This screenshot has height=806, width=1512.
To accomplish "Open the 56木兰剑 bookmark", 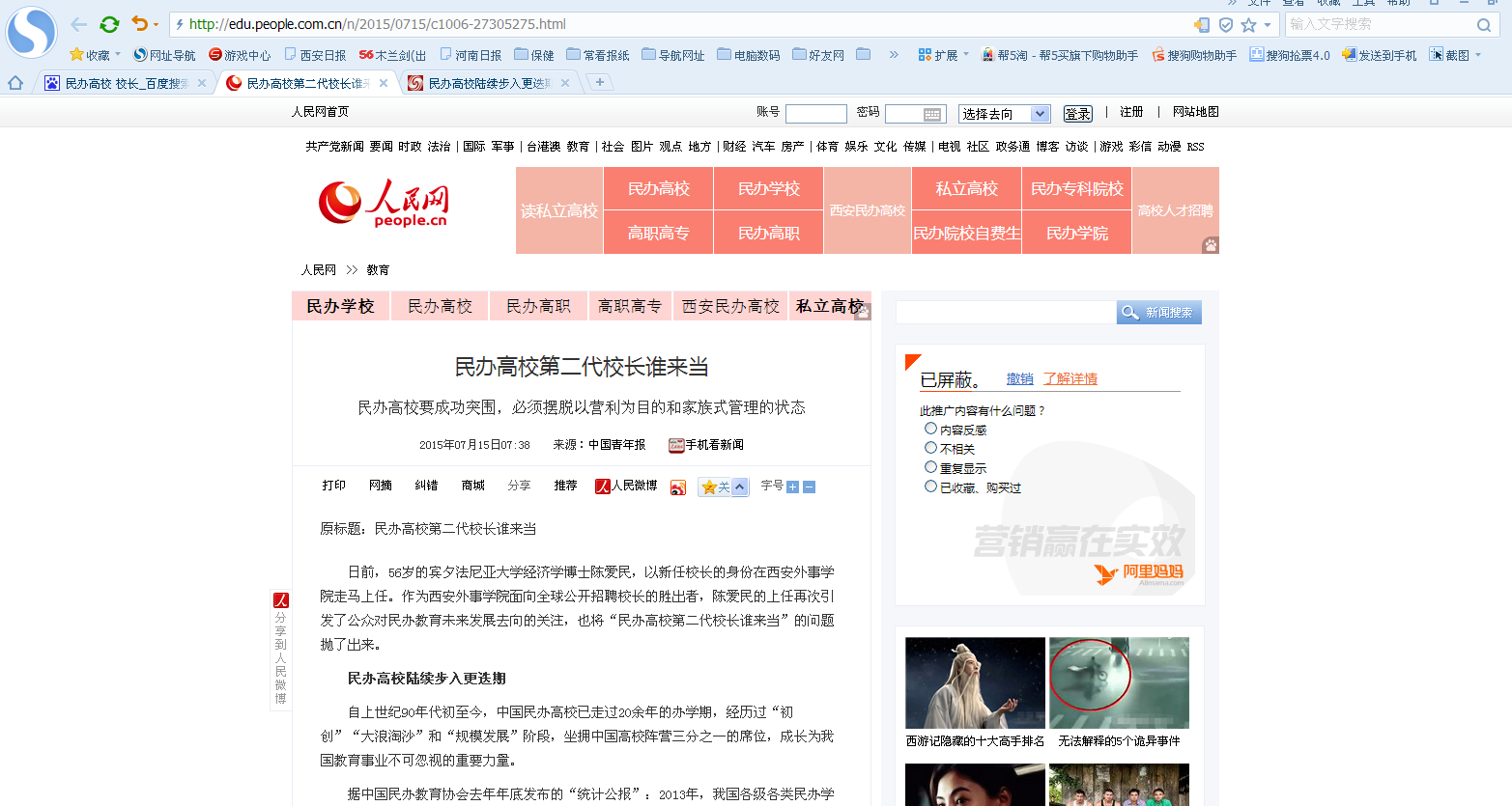I will [x=392, y=55].
